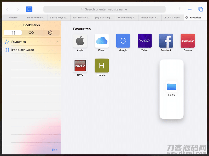209x156 pixels.
Task: Open the Google favourite icon
Action: click(x=123, y=41)
